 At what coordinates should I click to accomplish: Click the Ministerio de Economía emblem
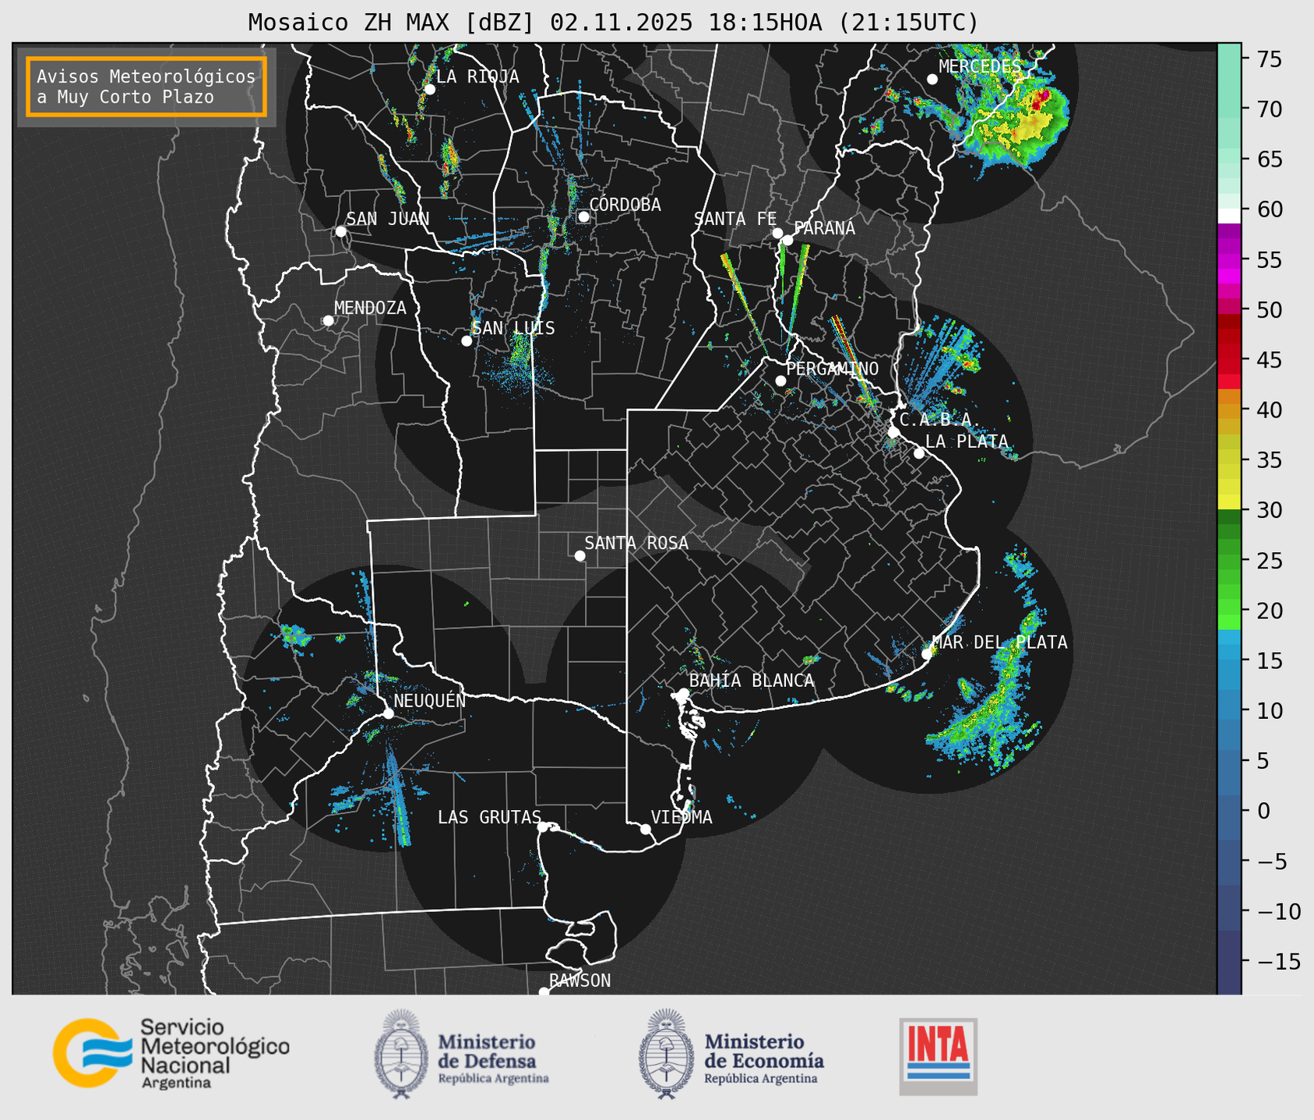tap(666, 1054)
